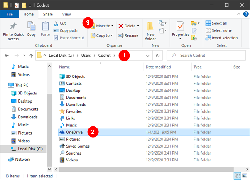Click Properties icon in title bar toolbar

[17, 5]
